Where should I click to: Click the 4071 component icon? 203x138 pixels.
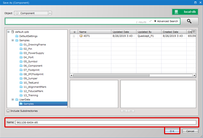(81, 36)
